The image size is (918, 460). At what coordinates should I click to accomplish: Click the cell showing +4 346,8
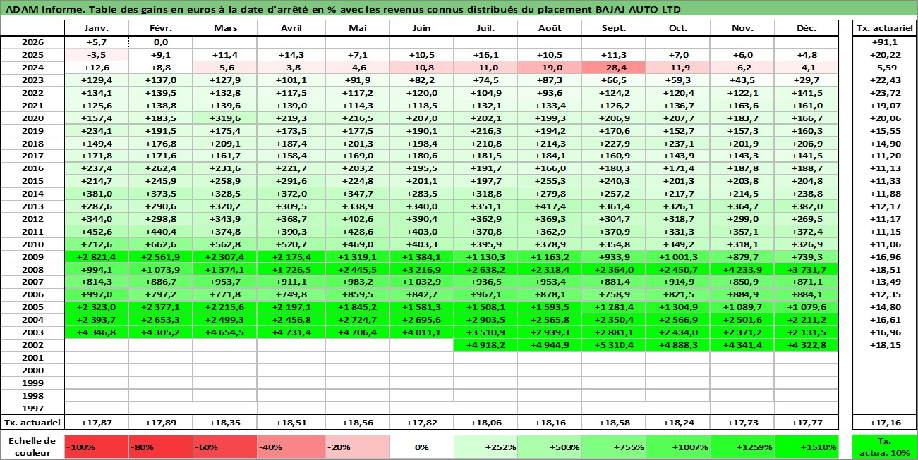96,332
